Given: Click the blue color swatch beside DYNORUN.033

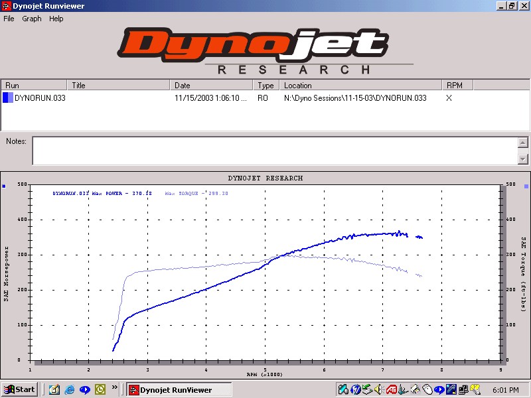Looking at the screenshot, I should click(x=8, y=98).
